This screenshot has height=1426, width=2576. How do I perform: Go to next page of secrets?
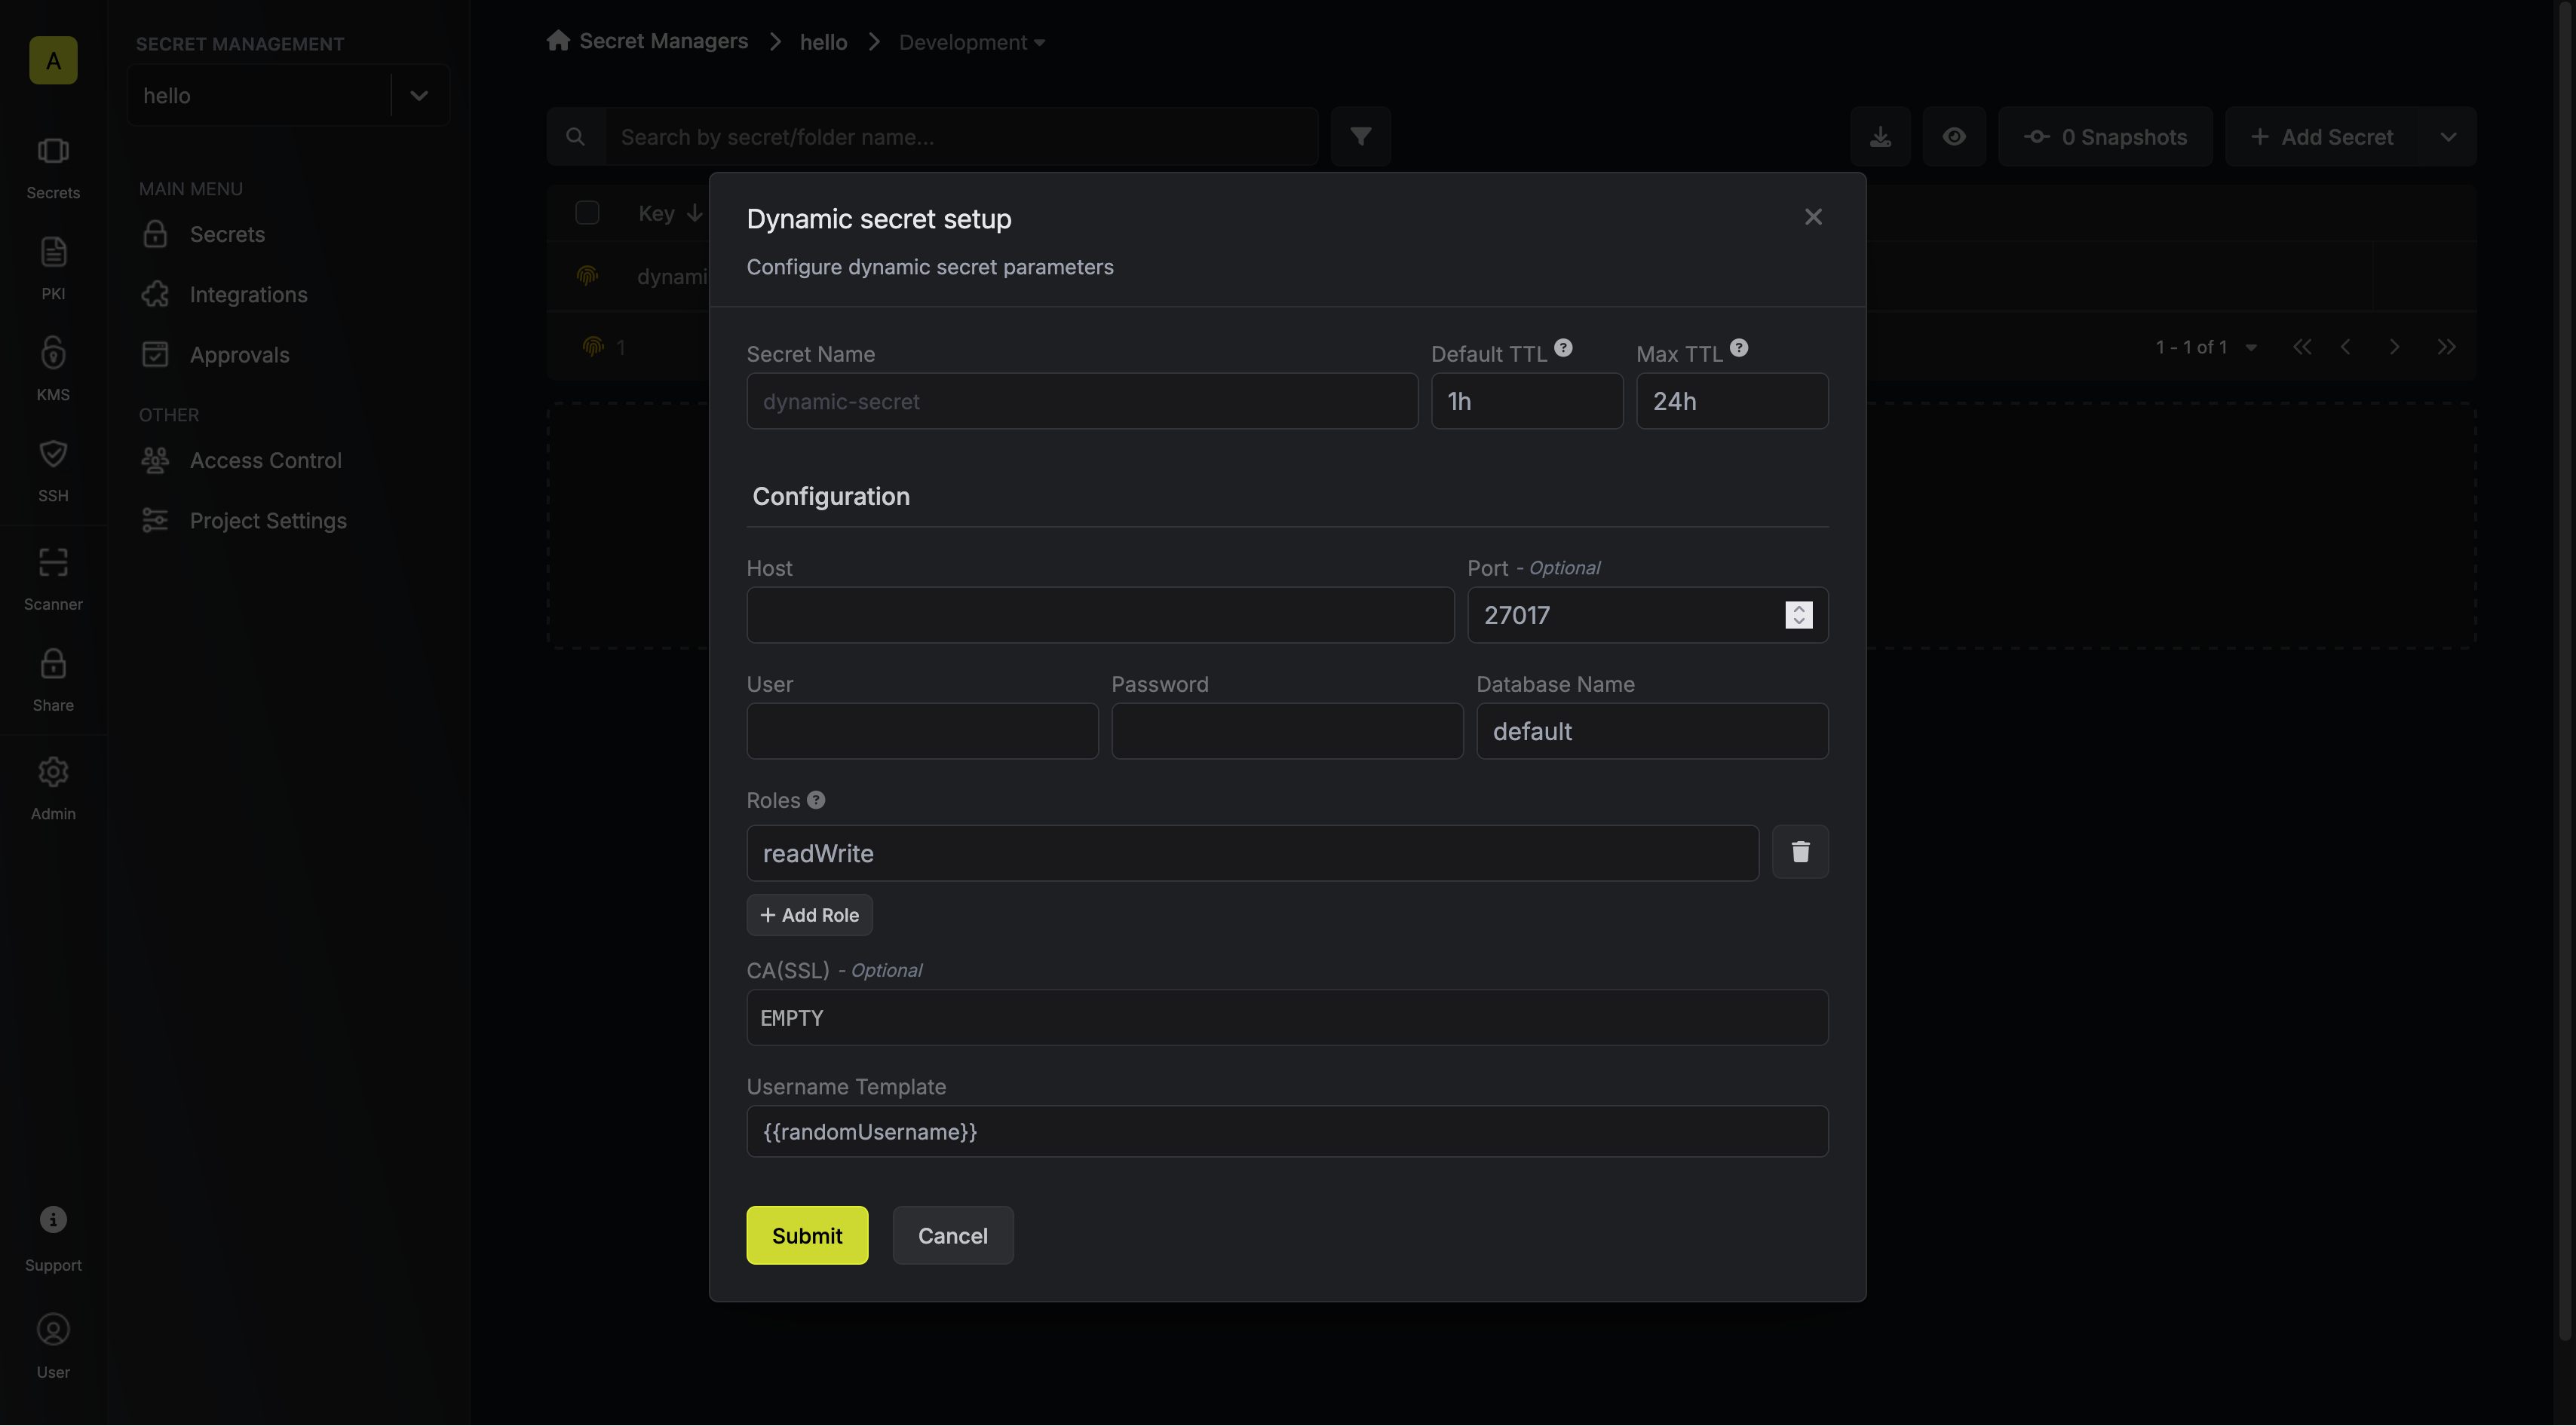pyautogui.click(x=2394, y=347)
